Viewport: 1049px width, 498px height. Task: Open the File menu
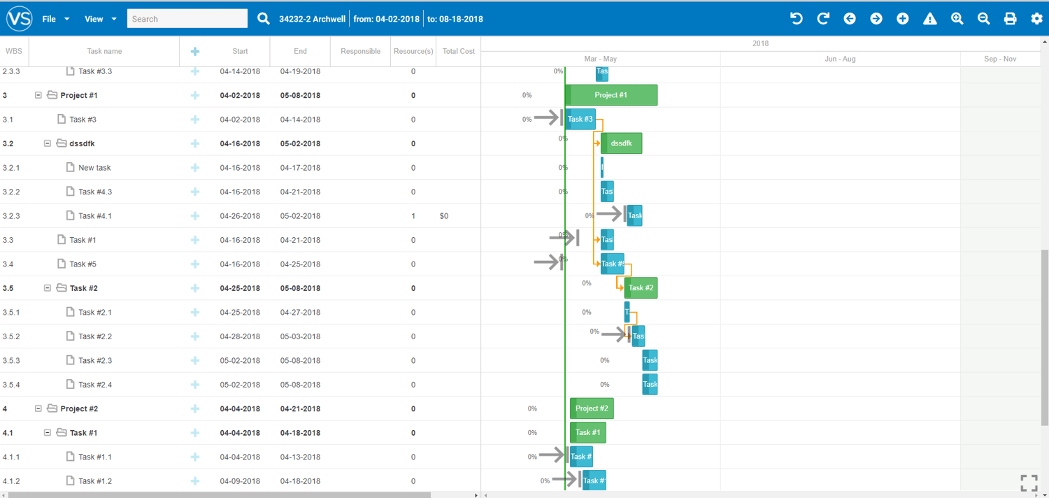coord(56,19)
